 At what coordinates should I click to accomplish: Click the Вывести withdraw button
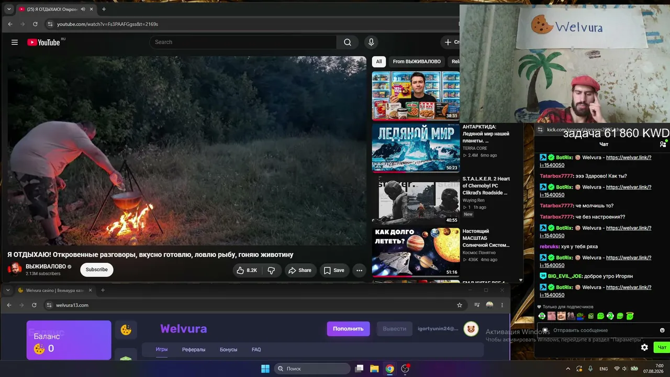click(x=395, y=329)
